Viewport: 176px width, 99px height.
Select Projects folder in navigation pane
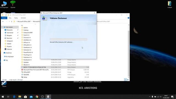click(9, 46)
